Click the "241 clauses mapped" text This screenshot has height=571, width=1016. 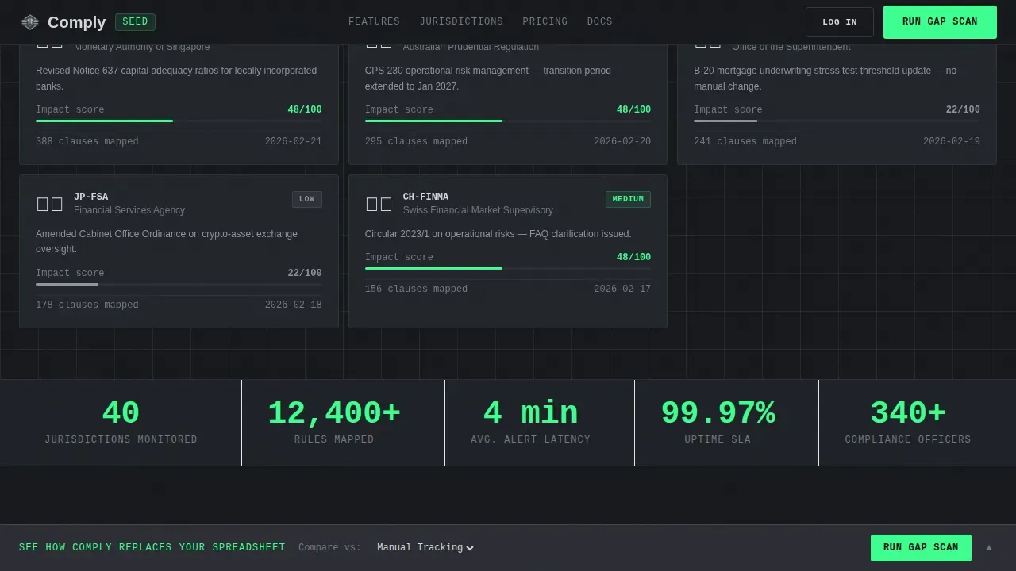[x=745, y=141]
